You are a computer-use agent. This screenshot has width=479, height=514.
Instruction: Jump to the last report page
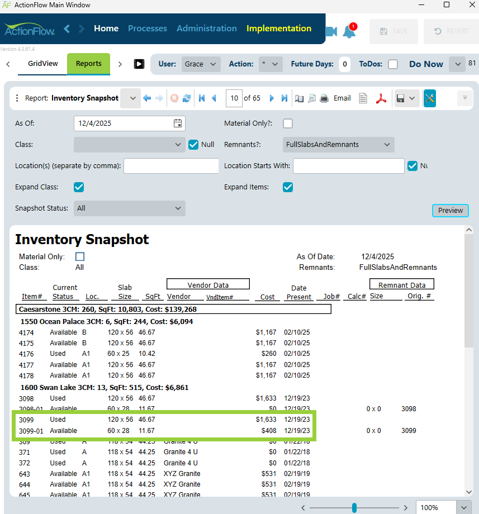click(x=284, y=98)
